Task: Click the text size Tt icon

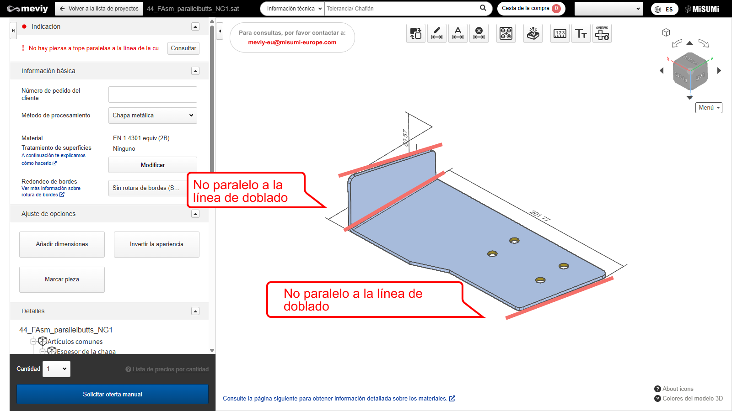Action: tap(581, 33)
